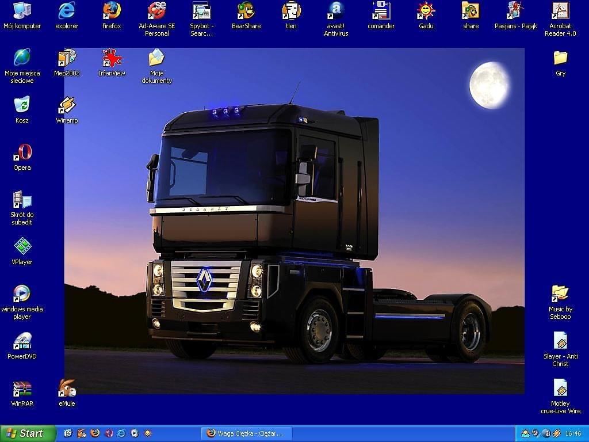Open the share folder shortcut
This screenshot has height=442, width=589.
point(471,16)
